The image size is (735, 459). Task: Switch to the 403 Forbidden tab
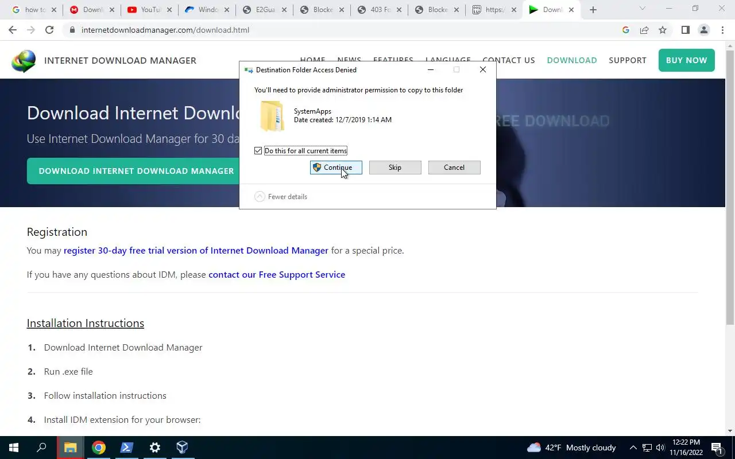coord(379,10)
